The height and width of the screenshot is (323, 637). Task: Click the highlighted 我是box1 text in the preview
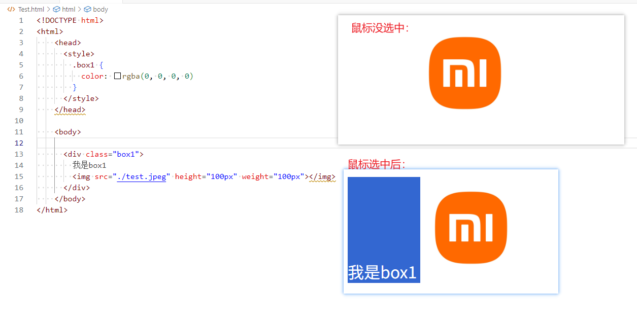(382, 273)
